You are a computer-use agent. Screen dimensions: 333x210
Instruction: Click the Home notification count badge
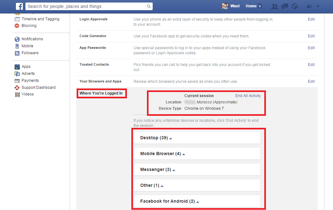point(260,6)
